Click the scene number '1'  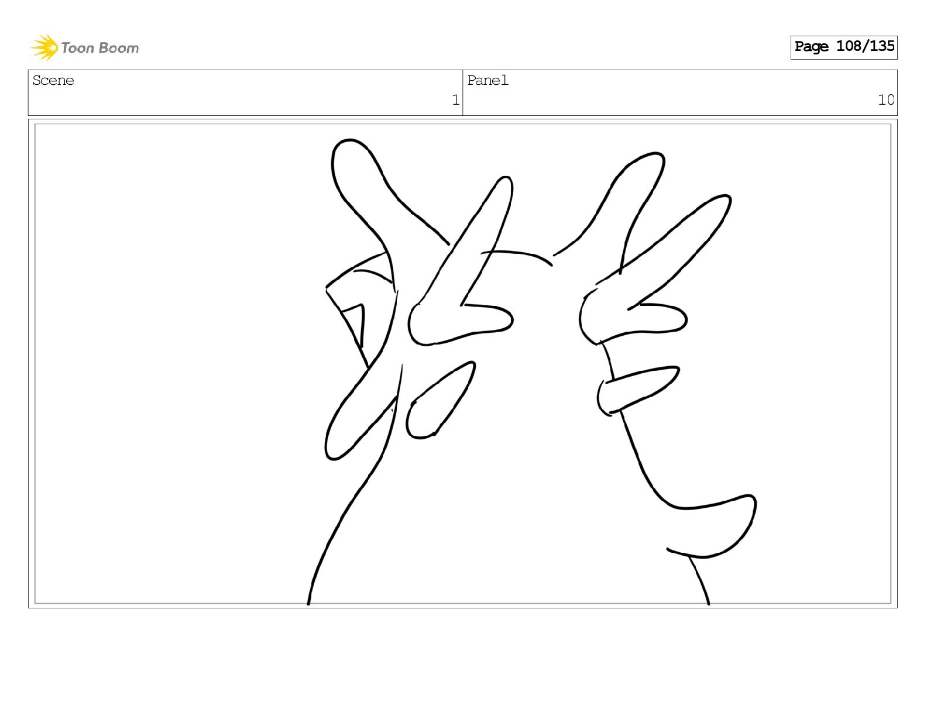(x=455, y=100)
